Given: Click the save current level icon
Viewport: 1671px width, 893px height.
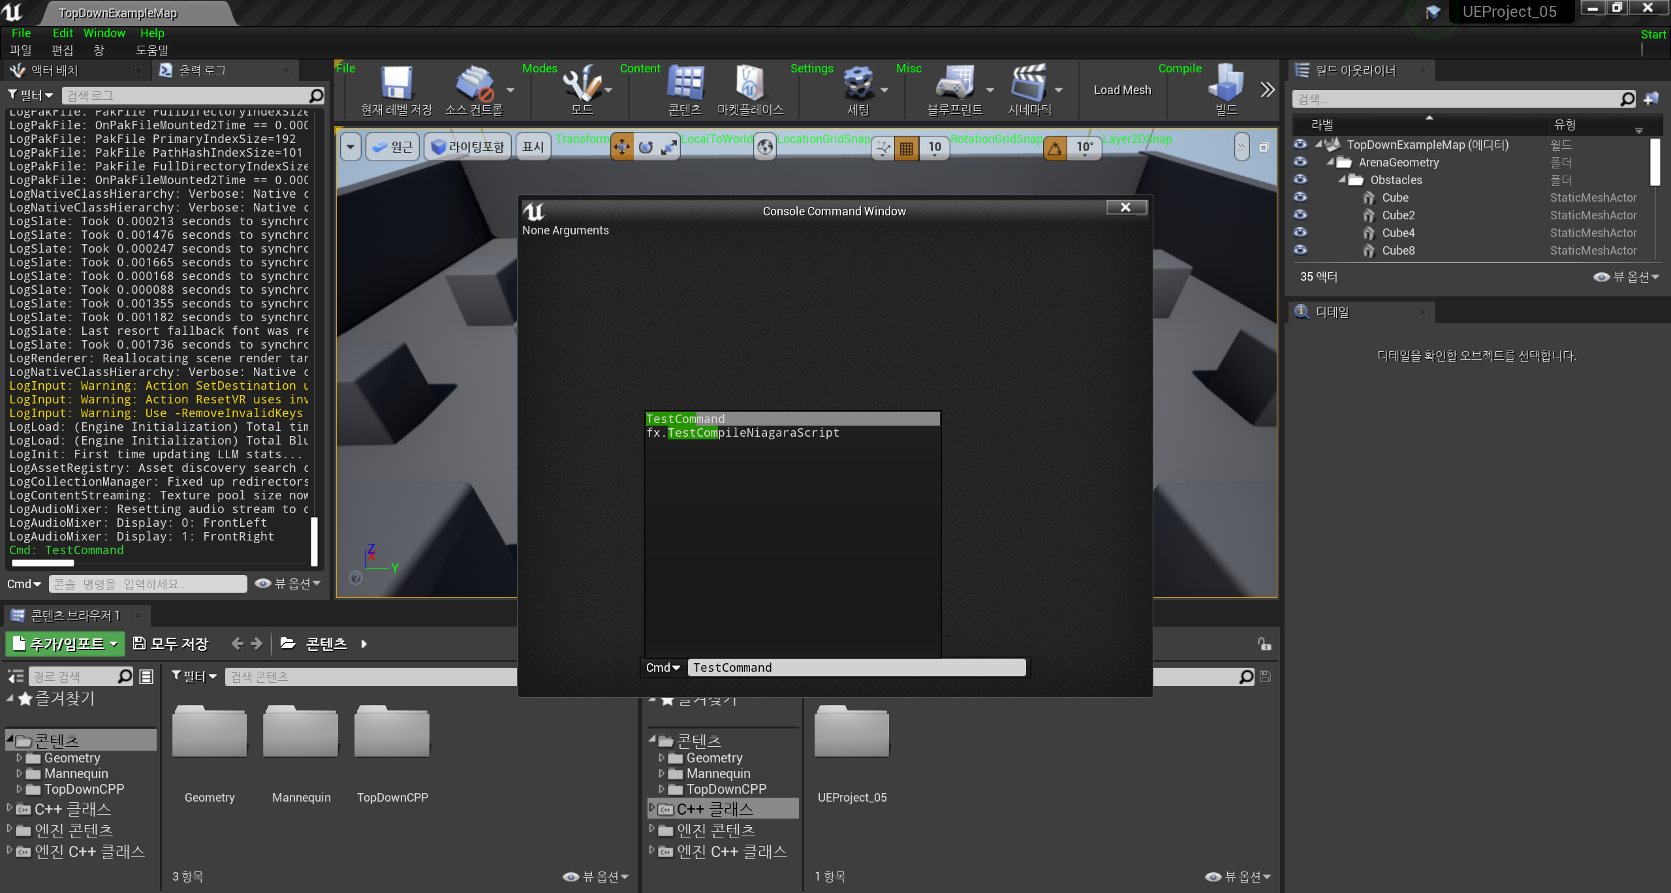Looking at the screenshot, I should [396, 84].
